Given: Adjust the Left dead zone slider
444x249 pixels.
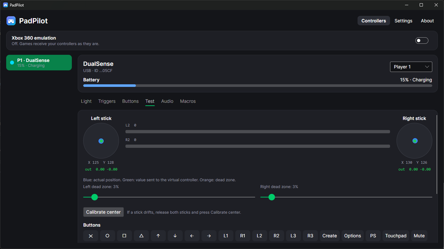Looking at the screenshot, I should click(x=169, y=197).
